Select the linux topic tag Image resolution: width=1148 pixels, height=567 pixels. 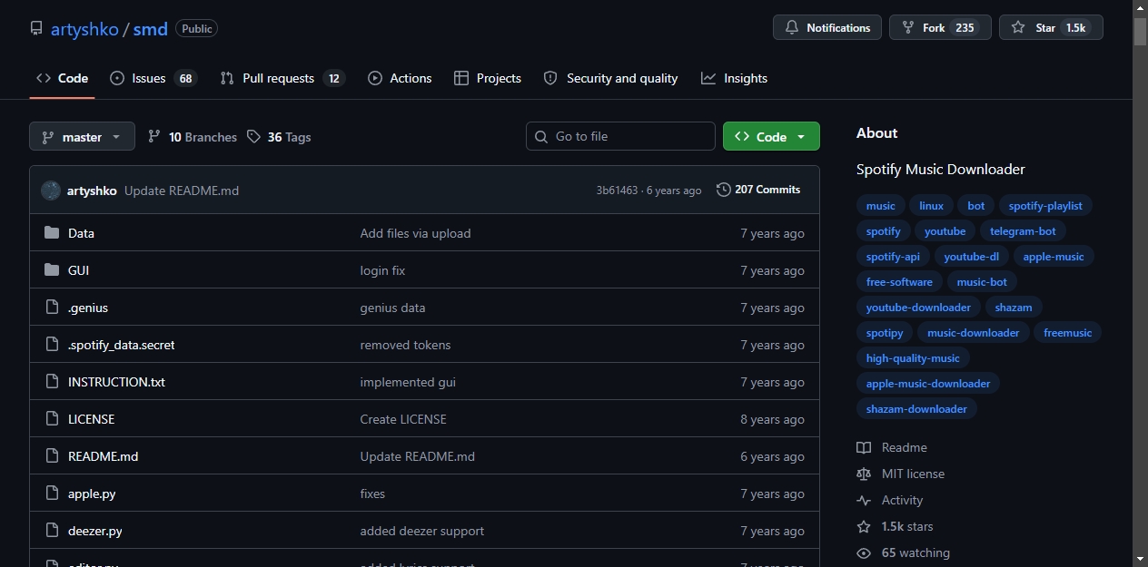931,206
